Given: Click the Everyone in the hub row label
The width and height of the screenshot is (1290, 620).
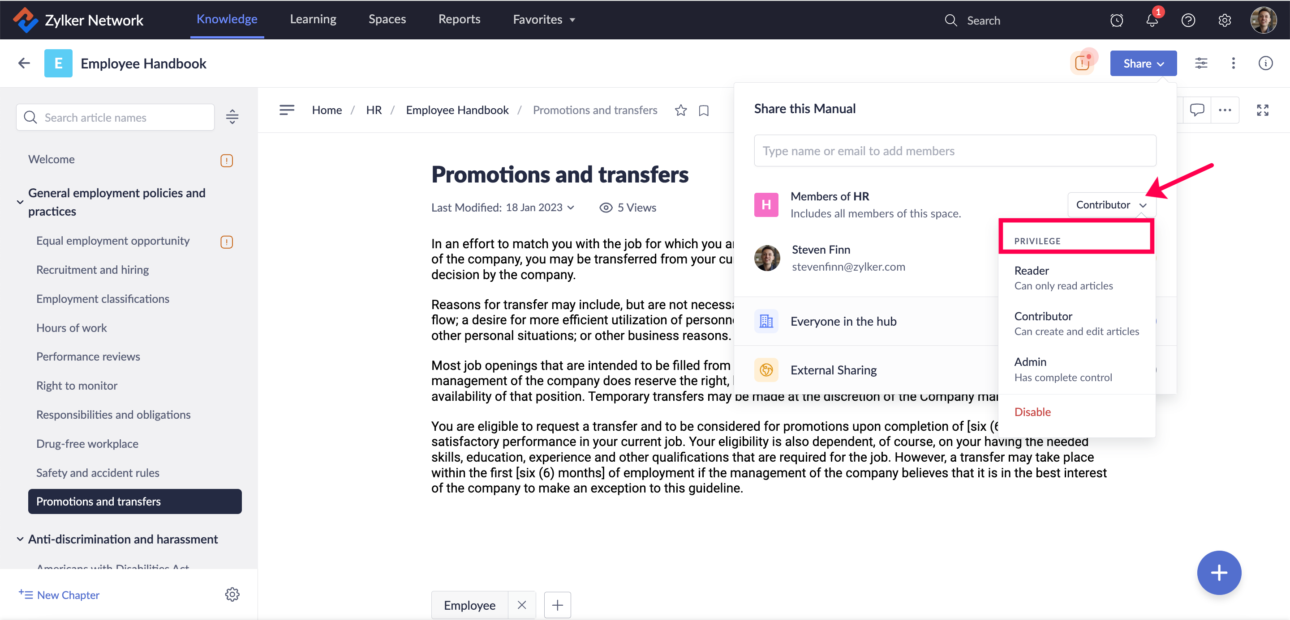Looking at the screenshot, I should [x=843, y=321].
